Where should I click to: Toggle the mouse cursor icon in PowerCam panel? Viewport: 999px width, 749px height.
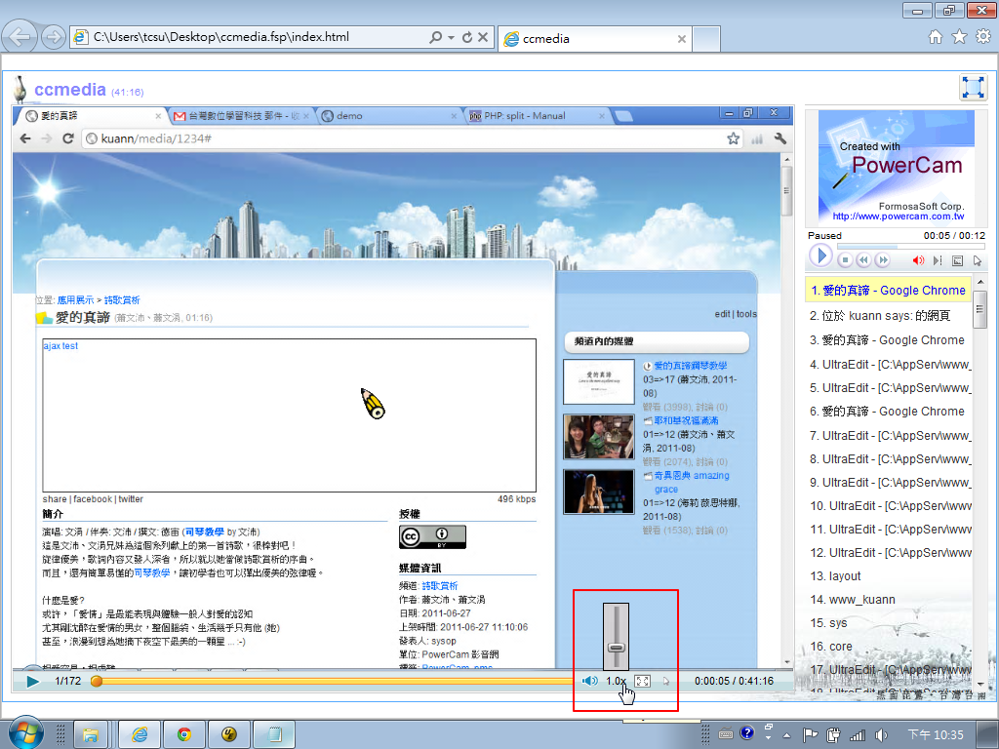[977, 260]
